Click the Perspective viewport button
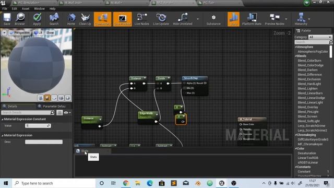The height and width of the screenshot is (188, 334). point(19,33)
